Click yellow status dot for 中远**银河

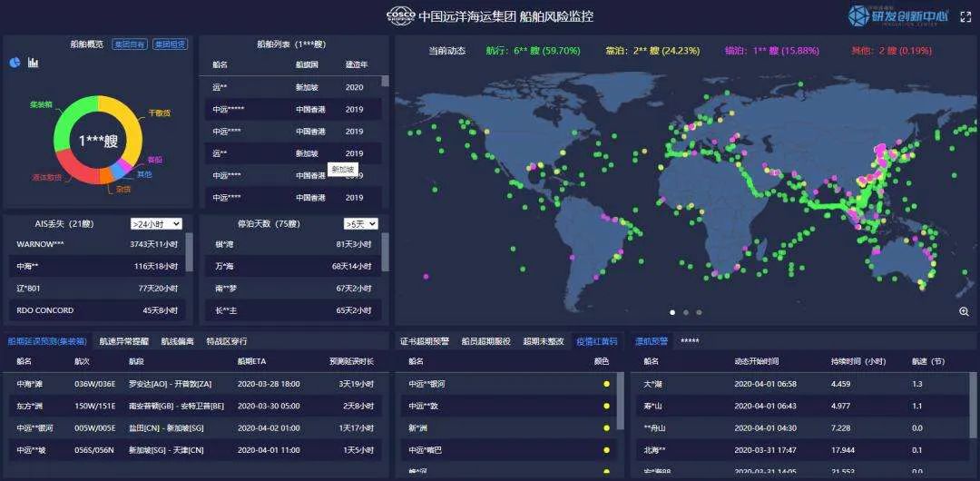(x=606, y=384)
